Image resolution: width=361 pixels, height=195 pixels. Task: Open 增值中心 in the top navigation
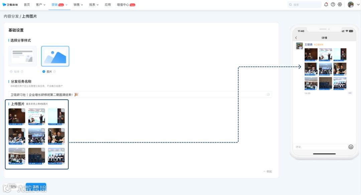(x=126, y=5)
